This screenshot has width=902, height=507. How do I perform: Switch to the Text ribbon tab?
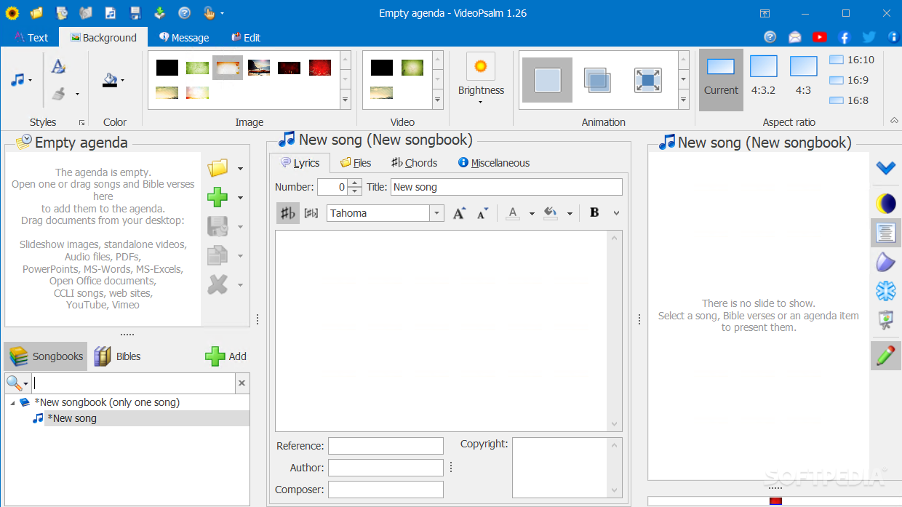(31, 38)
